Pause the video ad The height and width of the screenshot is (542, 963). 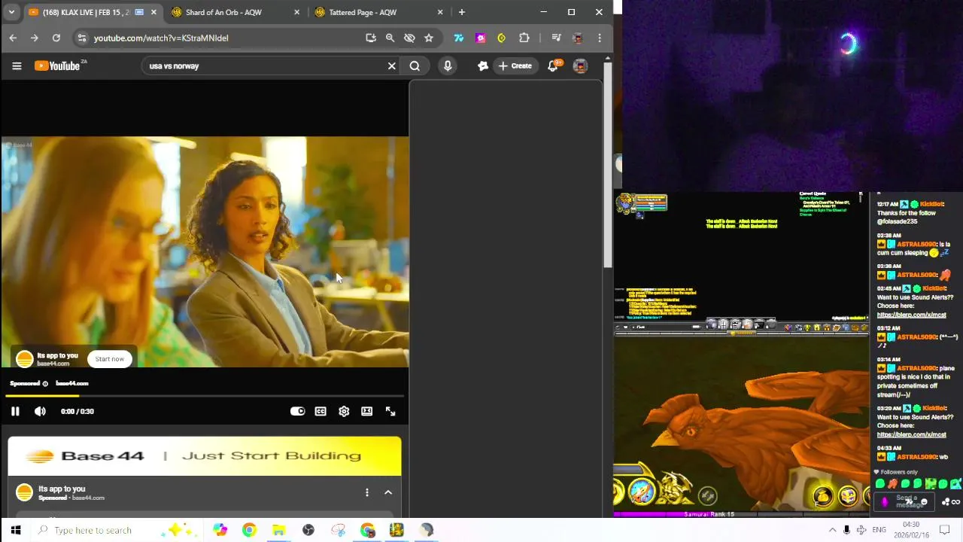pyautogui.click(x=15, y=411)
